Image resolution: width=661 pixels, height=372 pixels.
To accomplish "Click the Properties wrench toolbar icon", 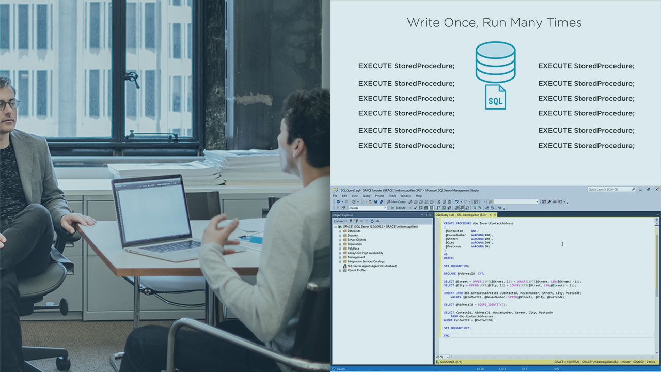I will 549,202.
